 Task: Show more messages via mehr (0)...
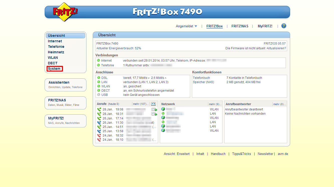(x=280, y=104)
